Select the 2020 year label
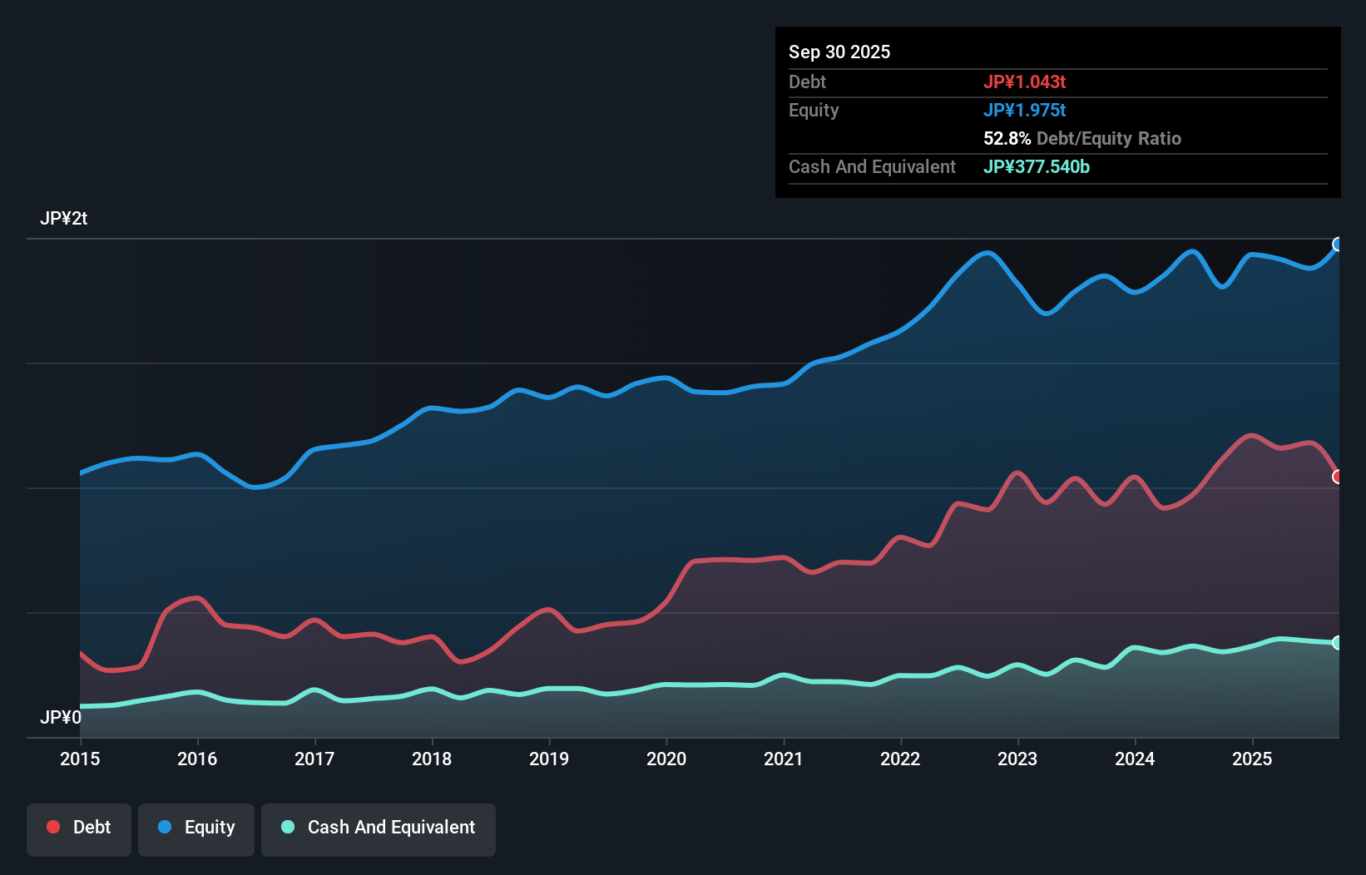Viewport: 1366px width, 875px height. 666,759
